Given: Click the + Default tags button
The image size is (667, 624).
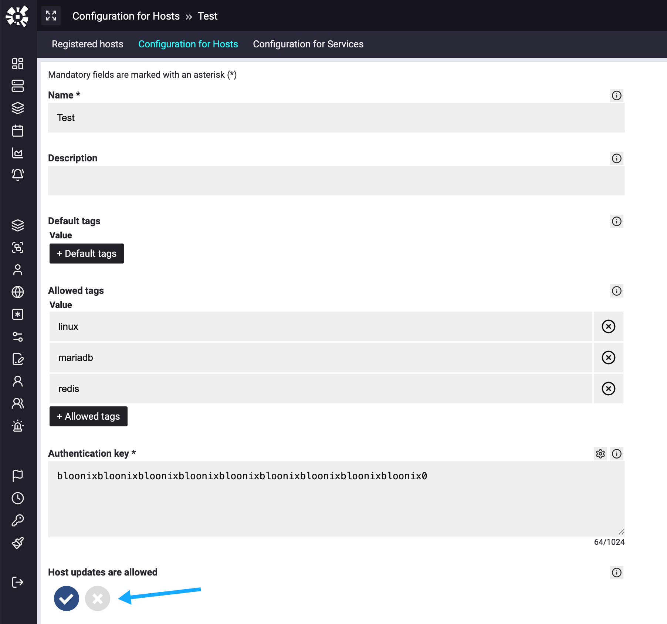Looking at the screenshot, I should click(x=87, y=254).
